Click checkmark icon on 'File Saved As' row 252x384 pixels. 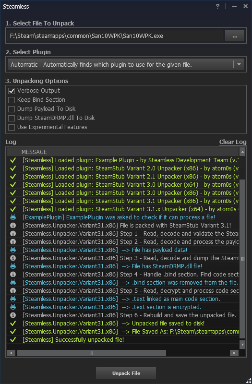tap(13, 332)
